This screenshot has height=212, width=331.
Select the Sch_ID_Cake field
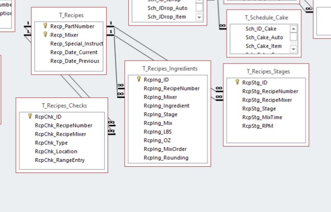[x=261, y=29]
